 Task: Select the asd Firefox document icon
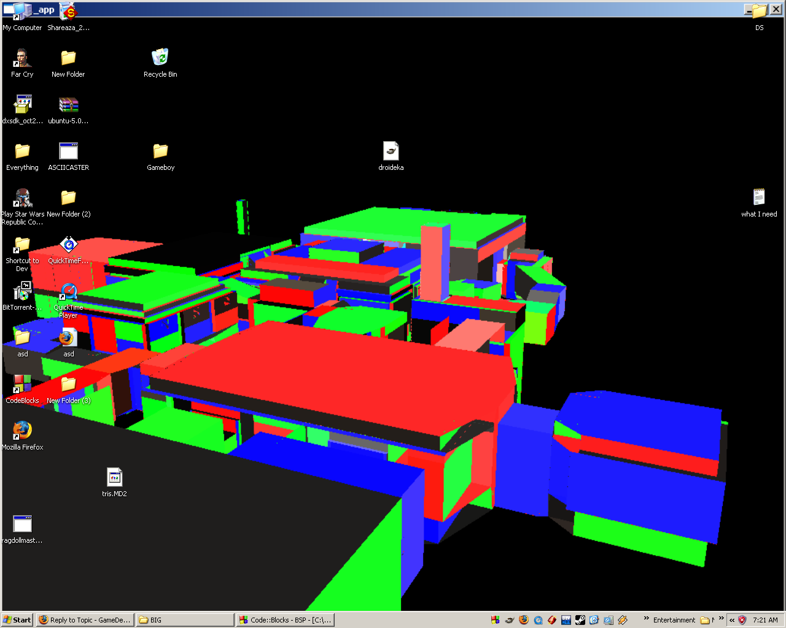pyautogui.click(x=68, y=342)
